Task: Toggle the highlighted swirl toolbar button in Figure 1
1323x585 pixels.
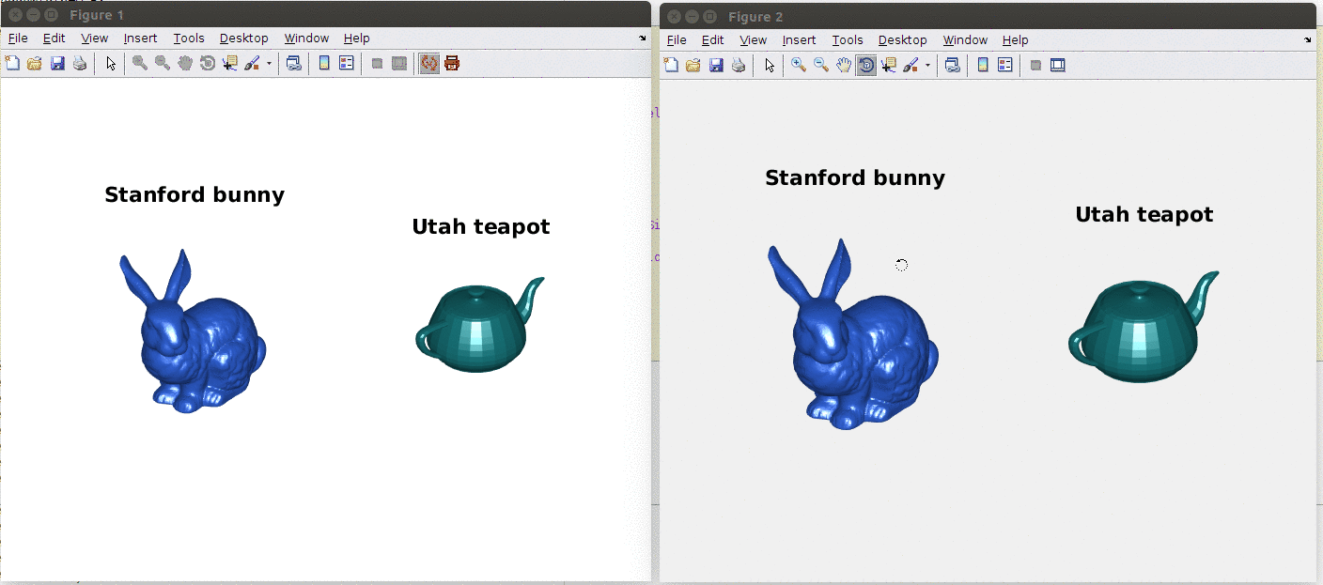Action: click(429, 64)
